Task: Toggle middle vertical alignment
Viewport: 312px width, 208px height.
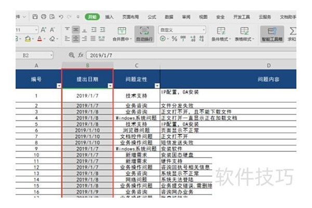Action: (x=76, y=30)
